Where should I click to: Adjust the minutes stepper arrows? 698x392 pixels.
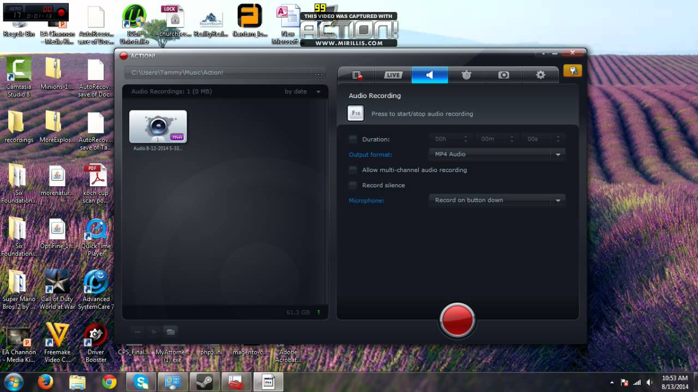tap(512, 139)
